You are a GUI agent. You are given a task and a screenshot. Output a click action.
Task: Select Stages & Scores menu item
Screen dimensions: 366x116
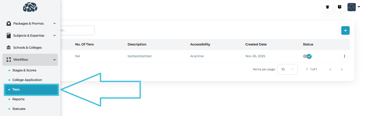point(24,70)
